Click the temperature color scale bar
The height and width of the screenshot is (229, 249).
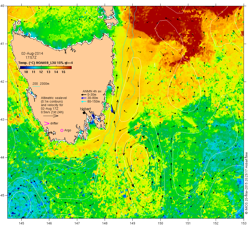coord(46,68)
